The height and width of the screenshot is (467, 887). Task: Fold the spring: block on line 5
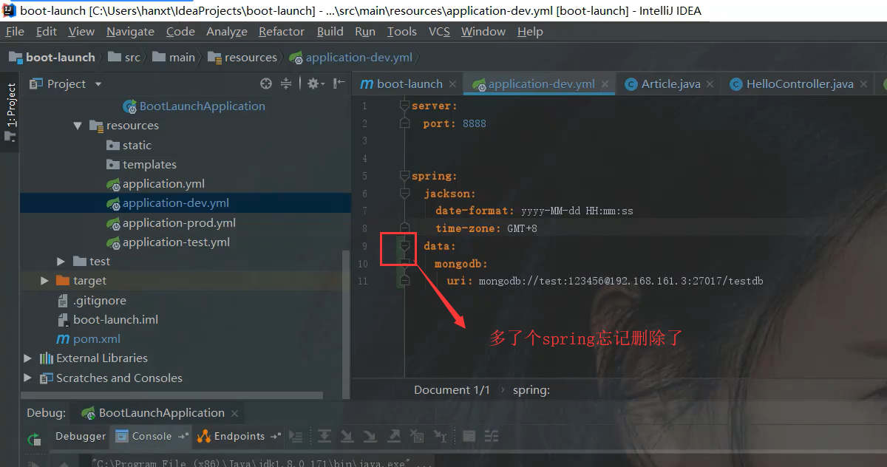404,176
